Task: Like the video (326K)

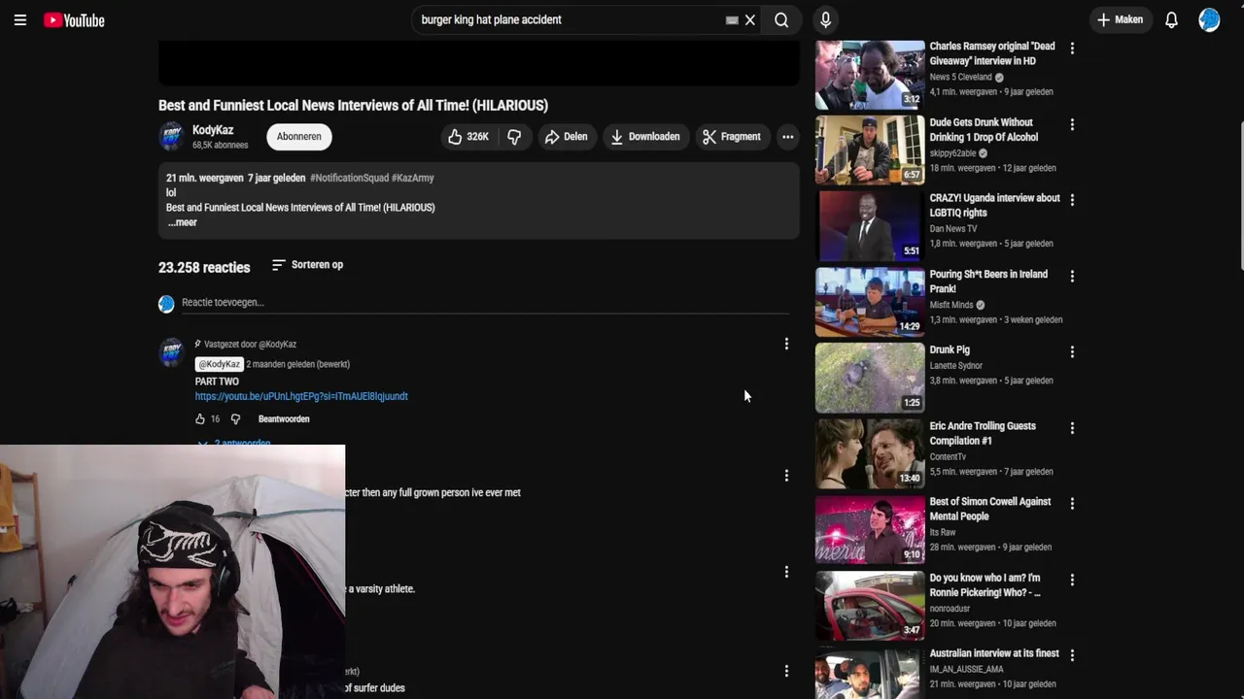Action: (x=468, y=137)
